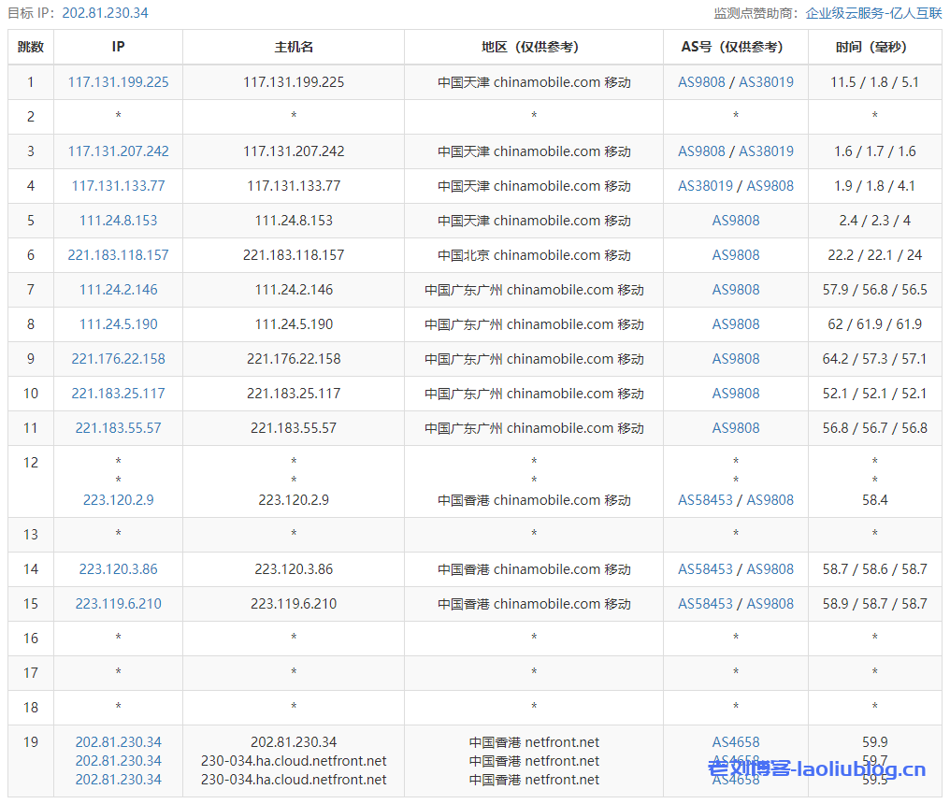The height and width of the screenshot is (804, 950).
Task: Click the 111.24.8.153 IP link
Action: 118,221
